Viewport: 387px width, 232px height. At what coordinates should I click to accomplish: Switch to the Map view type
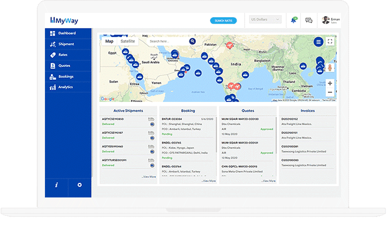[109, 41]
